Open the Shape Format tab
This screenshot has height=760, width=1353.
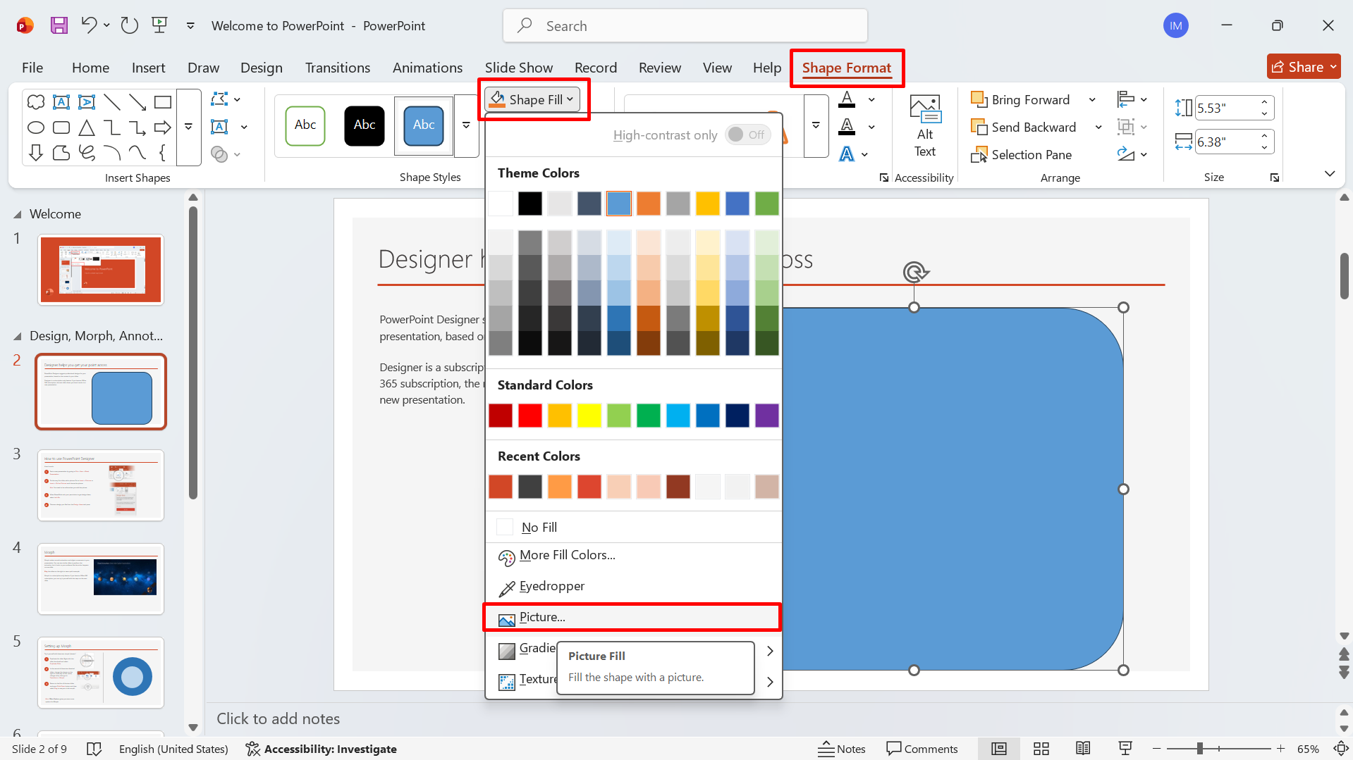click(846, 68)
